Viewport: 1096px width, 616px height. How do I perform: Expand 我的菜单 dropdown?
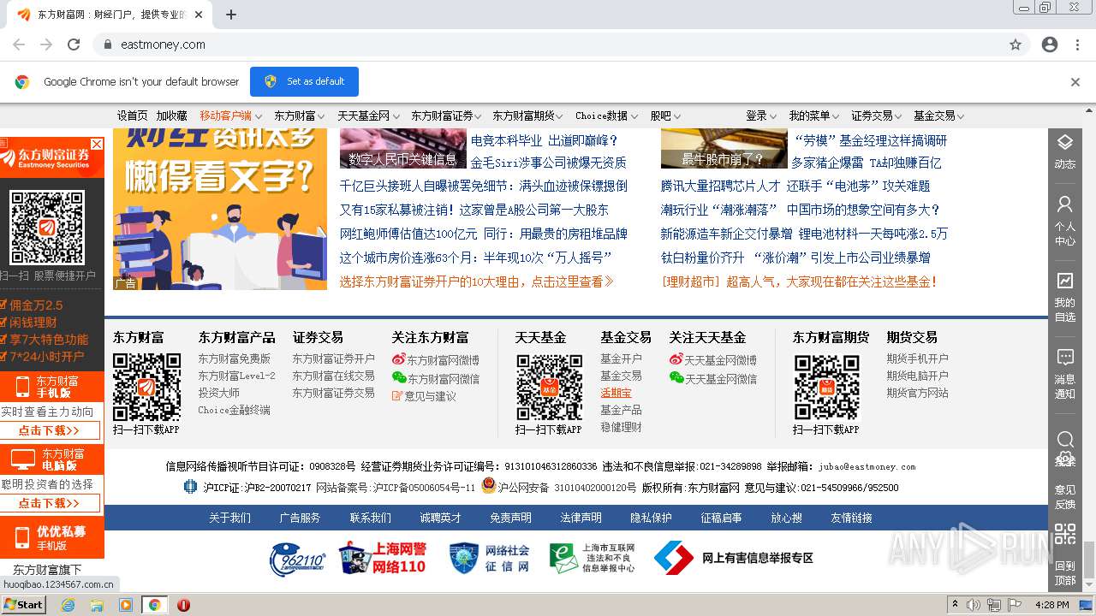pos(814,115)
